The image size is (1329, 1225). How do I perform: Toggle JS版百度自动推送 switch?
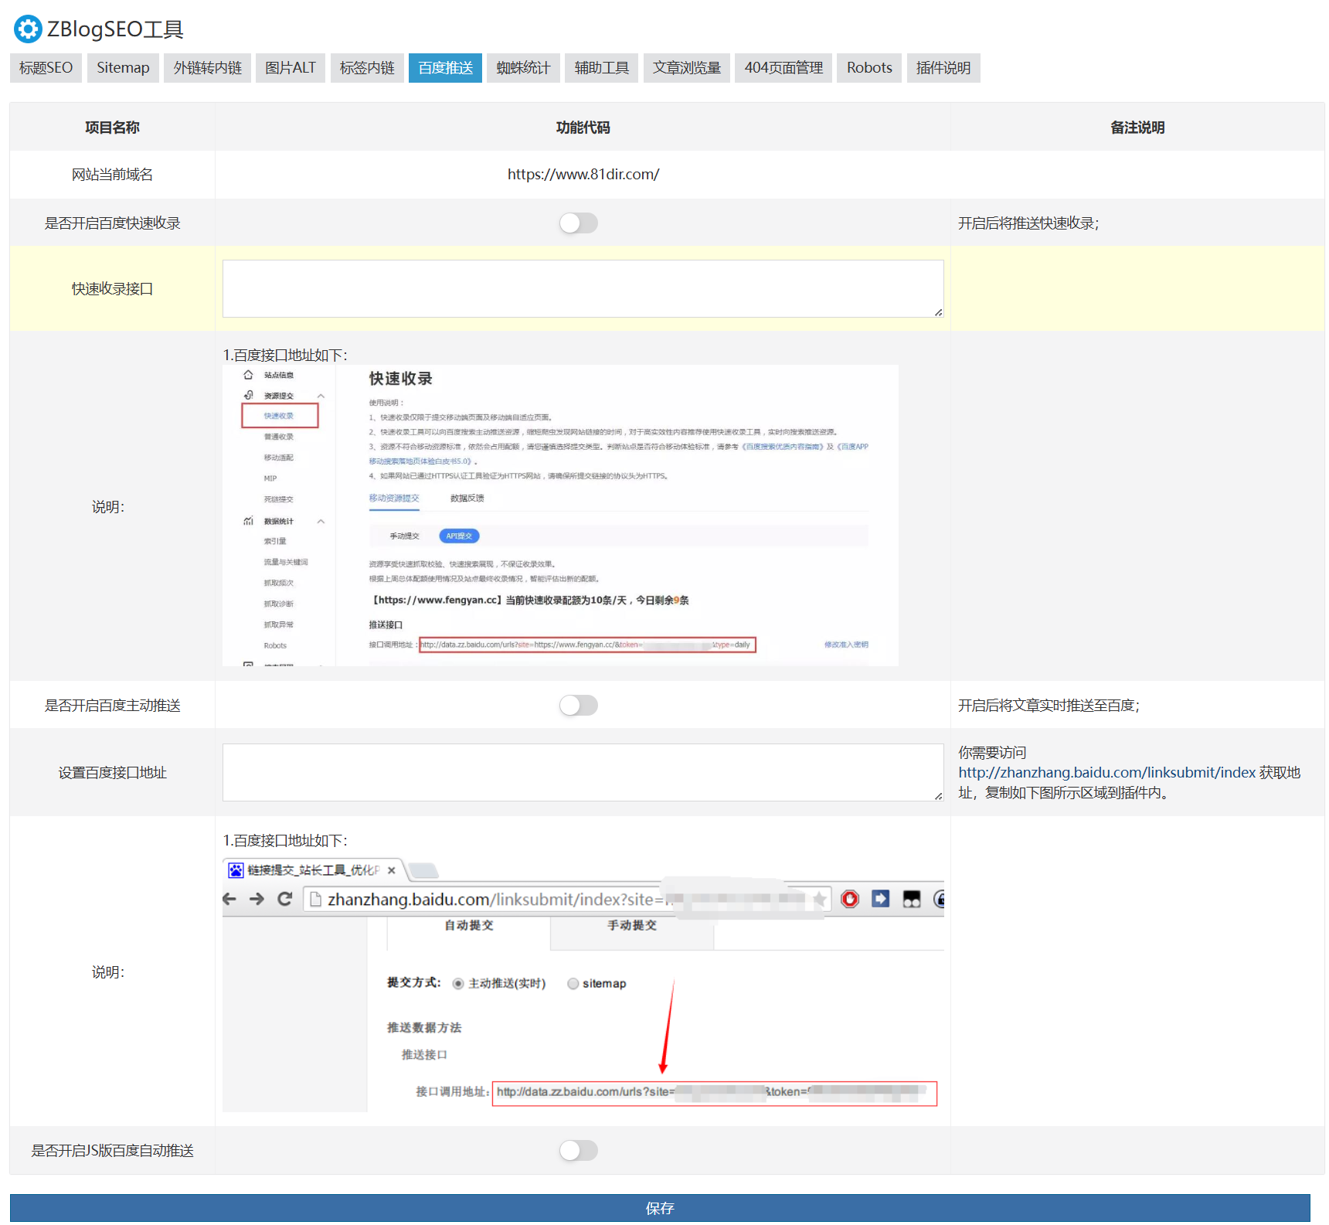[579, 1151]
